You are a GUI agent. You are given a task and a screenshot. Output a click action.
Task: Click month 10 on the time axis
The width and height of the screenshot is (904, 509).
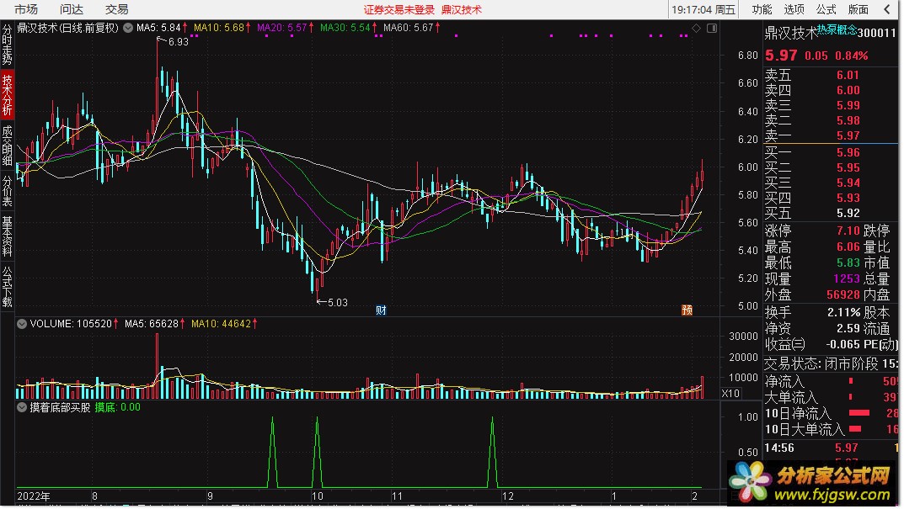tap(318, 496)
